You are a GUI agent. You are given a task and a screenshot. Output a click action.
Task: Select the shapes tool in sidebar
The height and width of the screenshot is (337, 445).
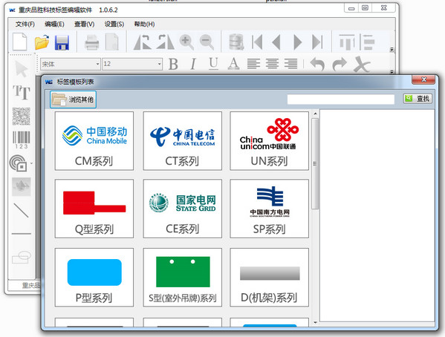pos(22,258)
